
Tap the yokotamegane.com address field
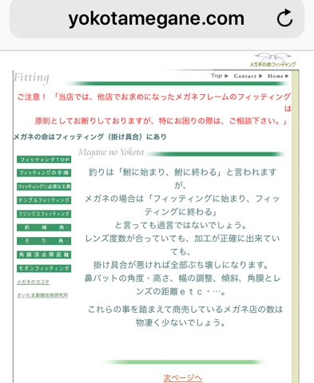157,18
